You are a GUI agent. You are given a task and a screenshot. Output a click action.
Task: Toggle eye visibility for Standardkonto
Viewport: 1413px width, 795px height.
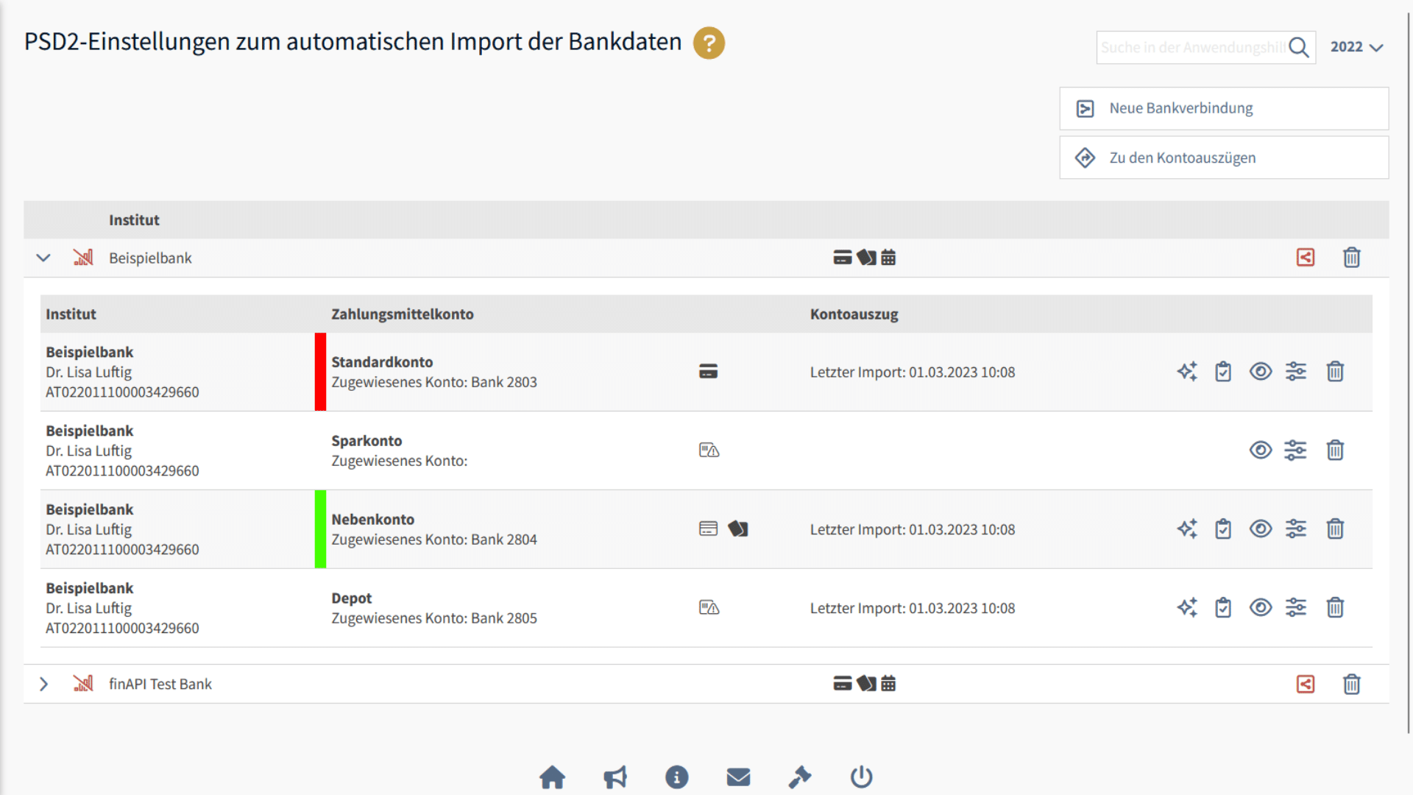pos(1260,372)
